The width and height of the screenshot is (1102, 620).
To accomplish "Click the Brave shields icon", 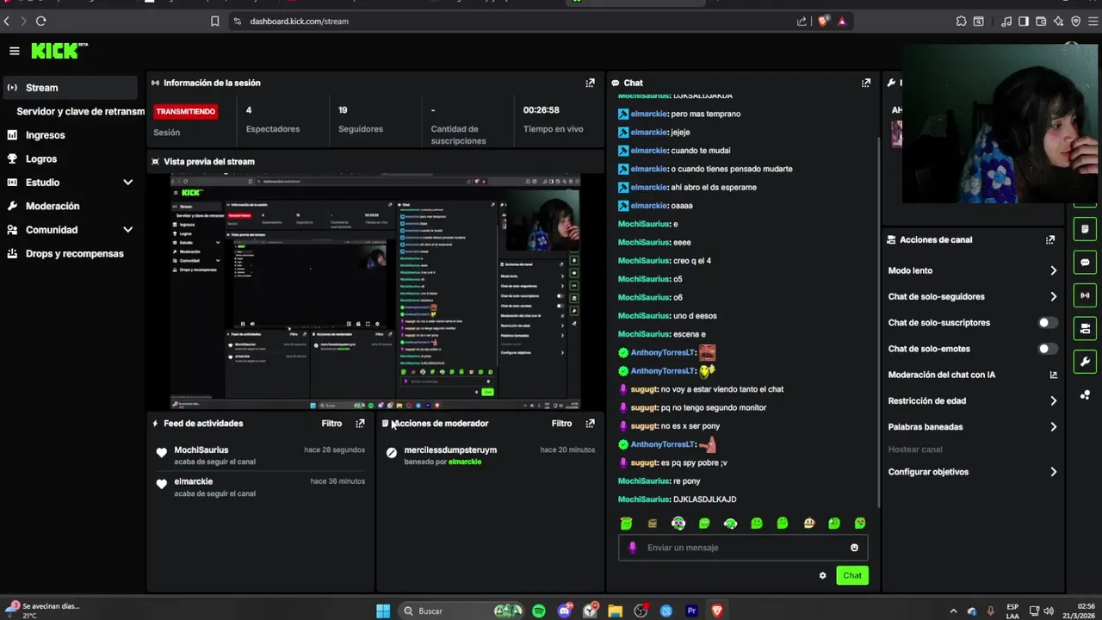I will coord(824,21).
